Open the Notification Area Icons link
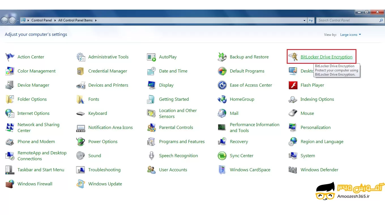The width and height of the screenshot is (385, 215). pos(110,128)
